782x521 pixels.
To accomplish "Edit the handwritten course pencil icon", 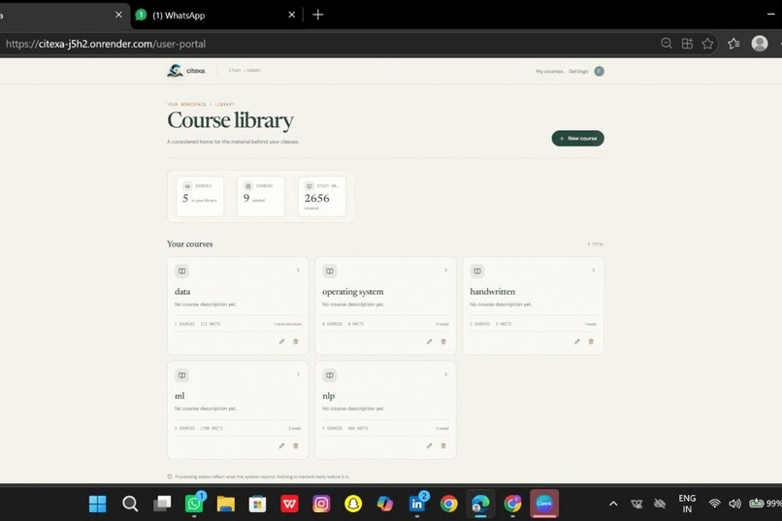I will pyautogui.click(x=577, y=342).
